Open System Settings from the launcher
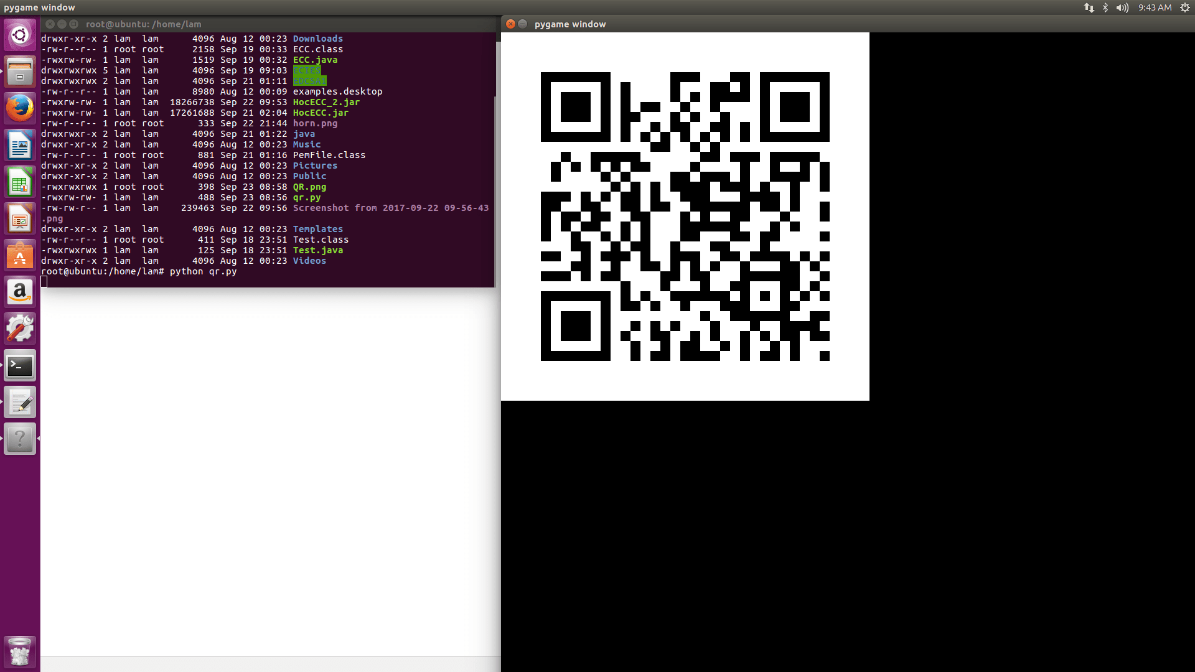This screenshot has height=672, width=1195. [x=20, y=328]
